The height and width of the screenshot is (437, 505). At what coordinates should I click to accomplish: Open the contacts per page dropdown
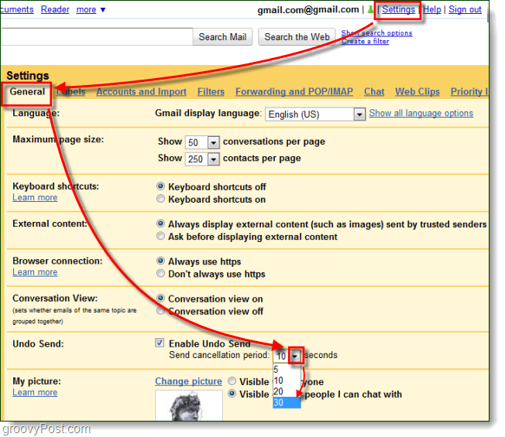tap(202, 159)
